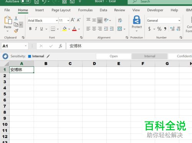Toggle the AutoSave switch
The height and width of the screenshot is (143, 192).
26,1
